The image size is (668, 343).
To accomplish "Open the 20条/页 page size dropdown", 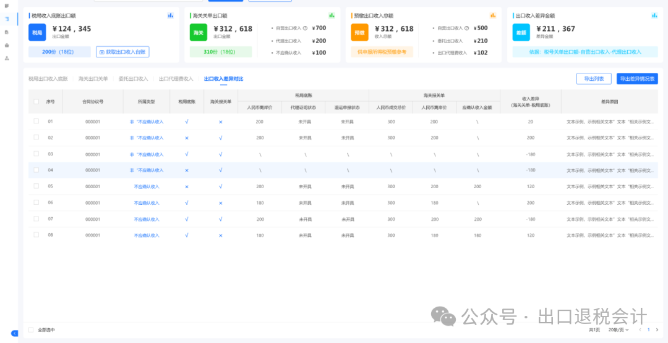I will (x=619, y=330).
